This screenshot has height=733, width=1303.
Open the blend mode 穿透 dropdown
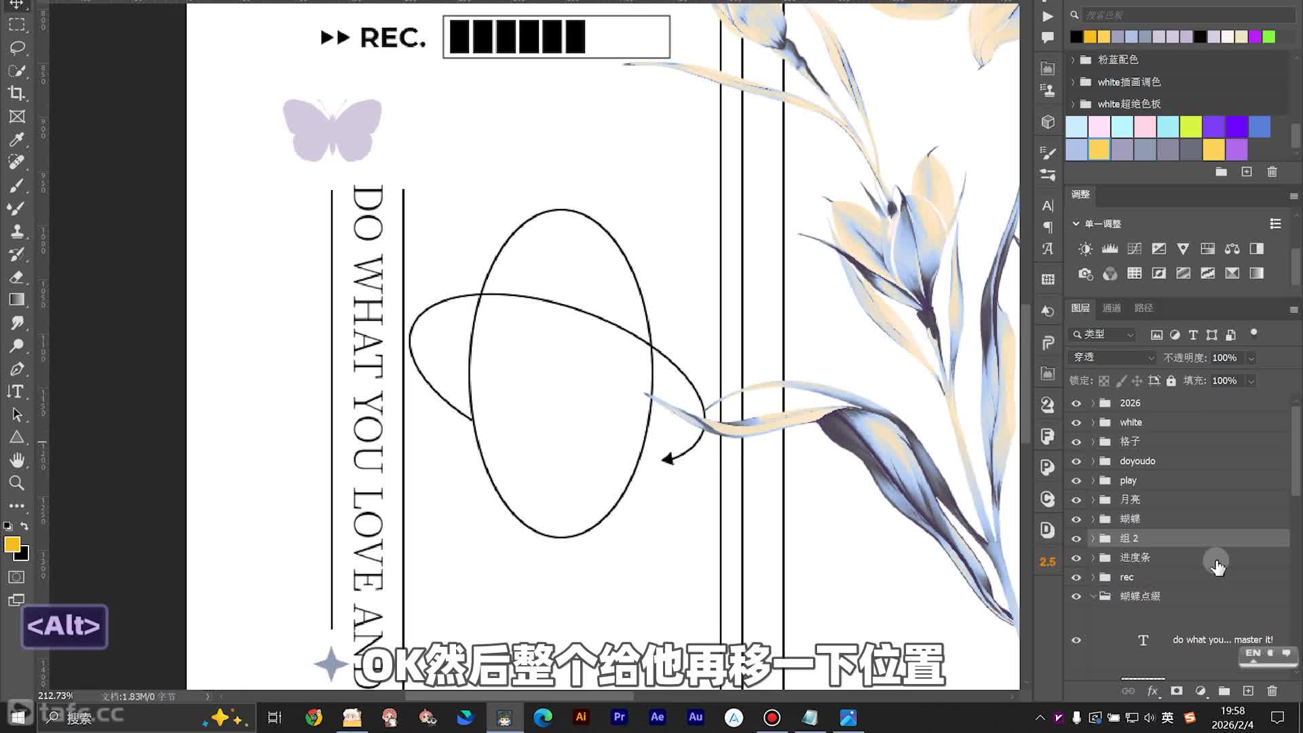1112,357
